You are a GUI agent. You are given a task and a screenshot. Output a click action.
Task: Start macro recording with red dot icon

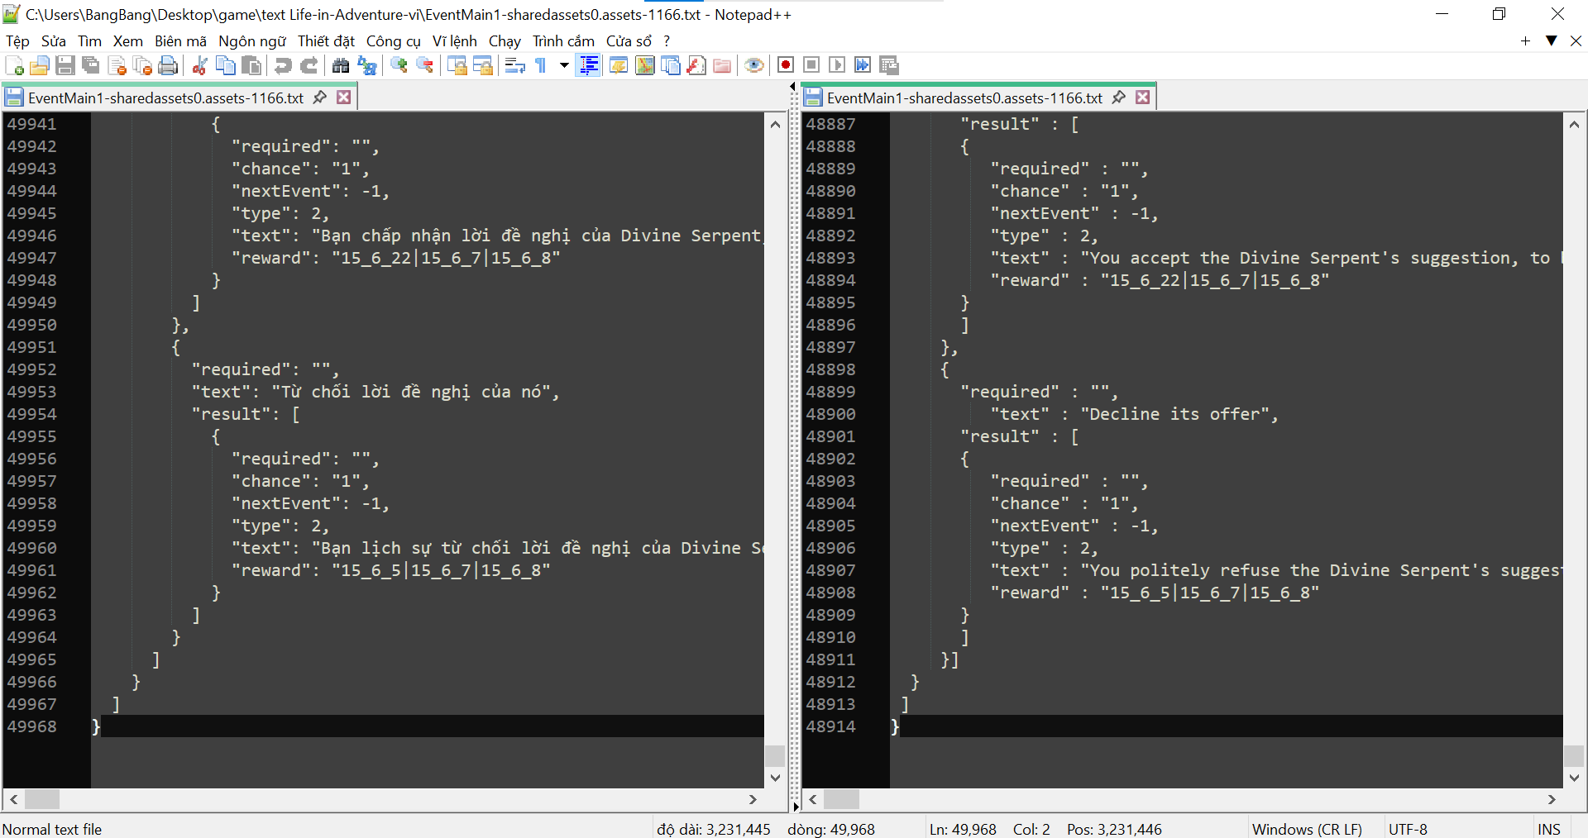click(x=785, y=65)
